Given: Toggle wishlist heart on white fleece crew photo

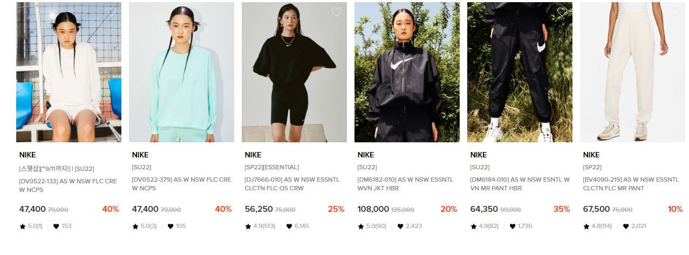Looking at the screenshot, I should pyautogui.click(x=111, y=12).
